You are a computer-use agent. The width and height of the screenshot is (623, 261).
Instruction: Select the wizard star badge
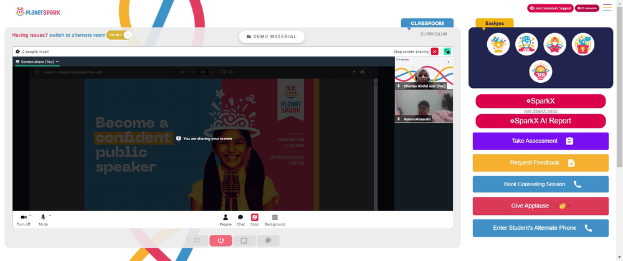click(x=554, y=44)
